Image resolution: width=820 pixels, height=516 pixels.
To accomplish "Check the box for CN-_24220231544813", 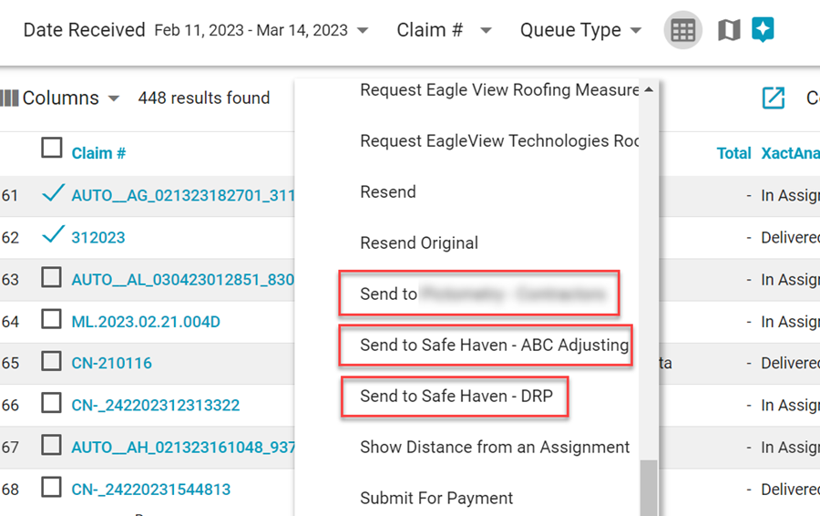I will click(51, 487).
